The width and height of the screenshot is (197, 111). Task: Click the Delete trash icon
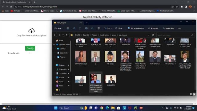click(98, 28)
